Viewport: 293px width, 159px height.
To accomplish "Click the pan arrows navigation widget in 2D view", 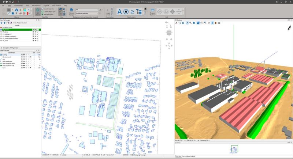I will pyautogui.click(x=169, y=46).
